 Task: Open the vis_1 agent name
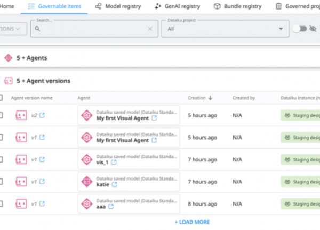pyautogui.click(x=102, y=163)
